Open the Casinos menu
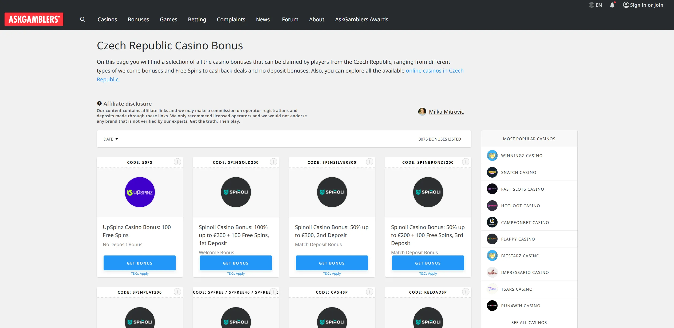The height and width of the screenshot is (328, 674). 107,19
